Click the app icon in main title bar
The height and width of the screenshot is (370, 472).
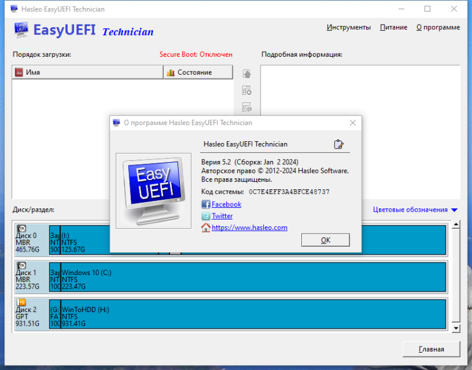[x=14, y=9]
